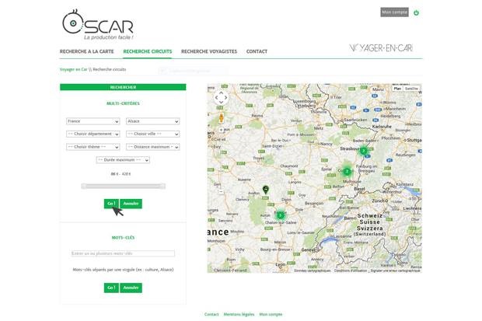Focus the mots-clés keyword input field
482x321 pixels.
pyautogui.click(x=123, y=253)
